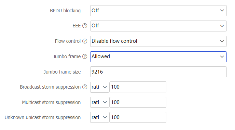The image size is (235, 130).
Task: Click the chevron arrow of Flow control
Action: click(222, 41)
